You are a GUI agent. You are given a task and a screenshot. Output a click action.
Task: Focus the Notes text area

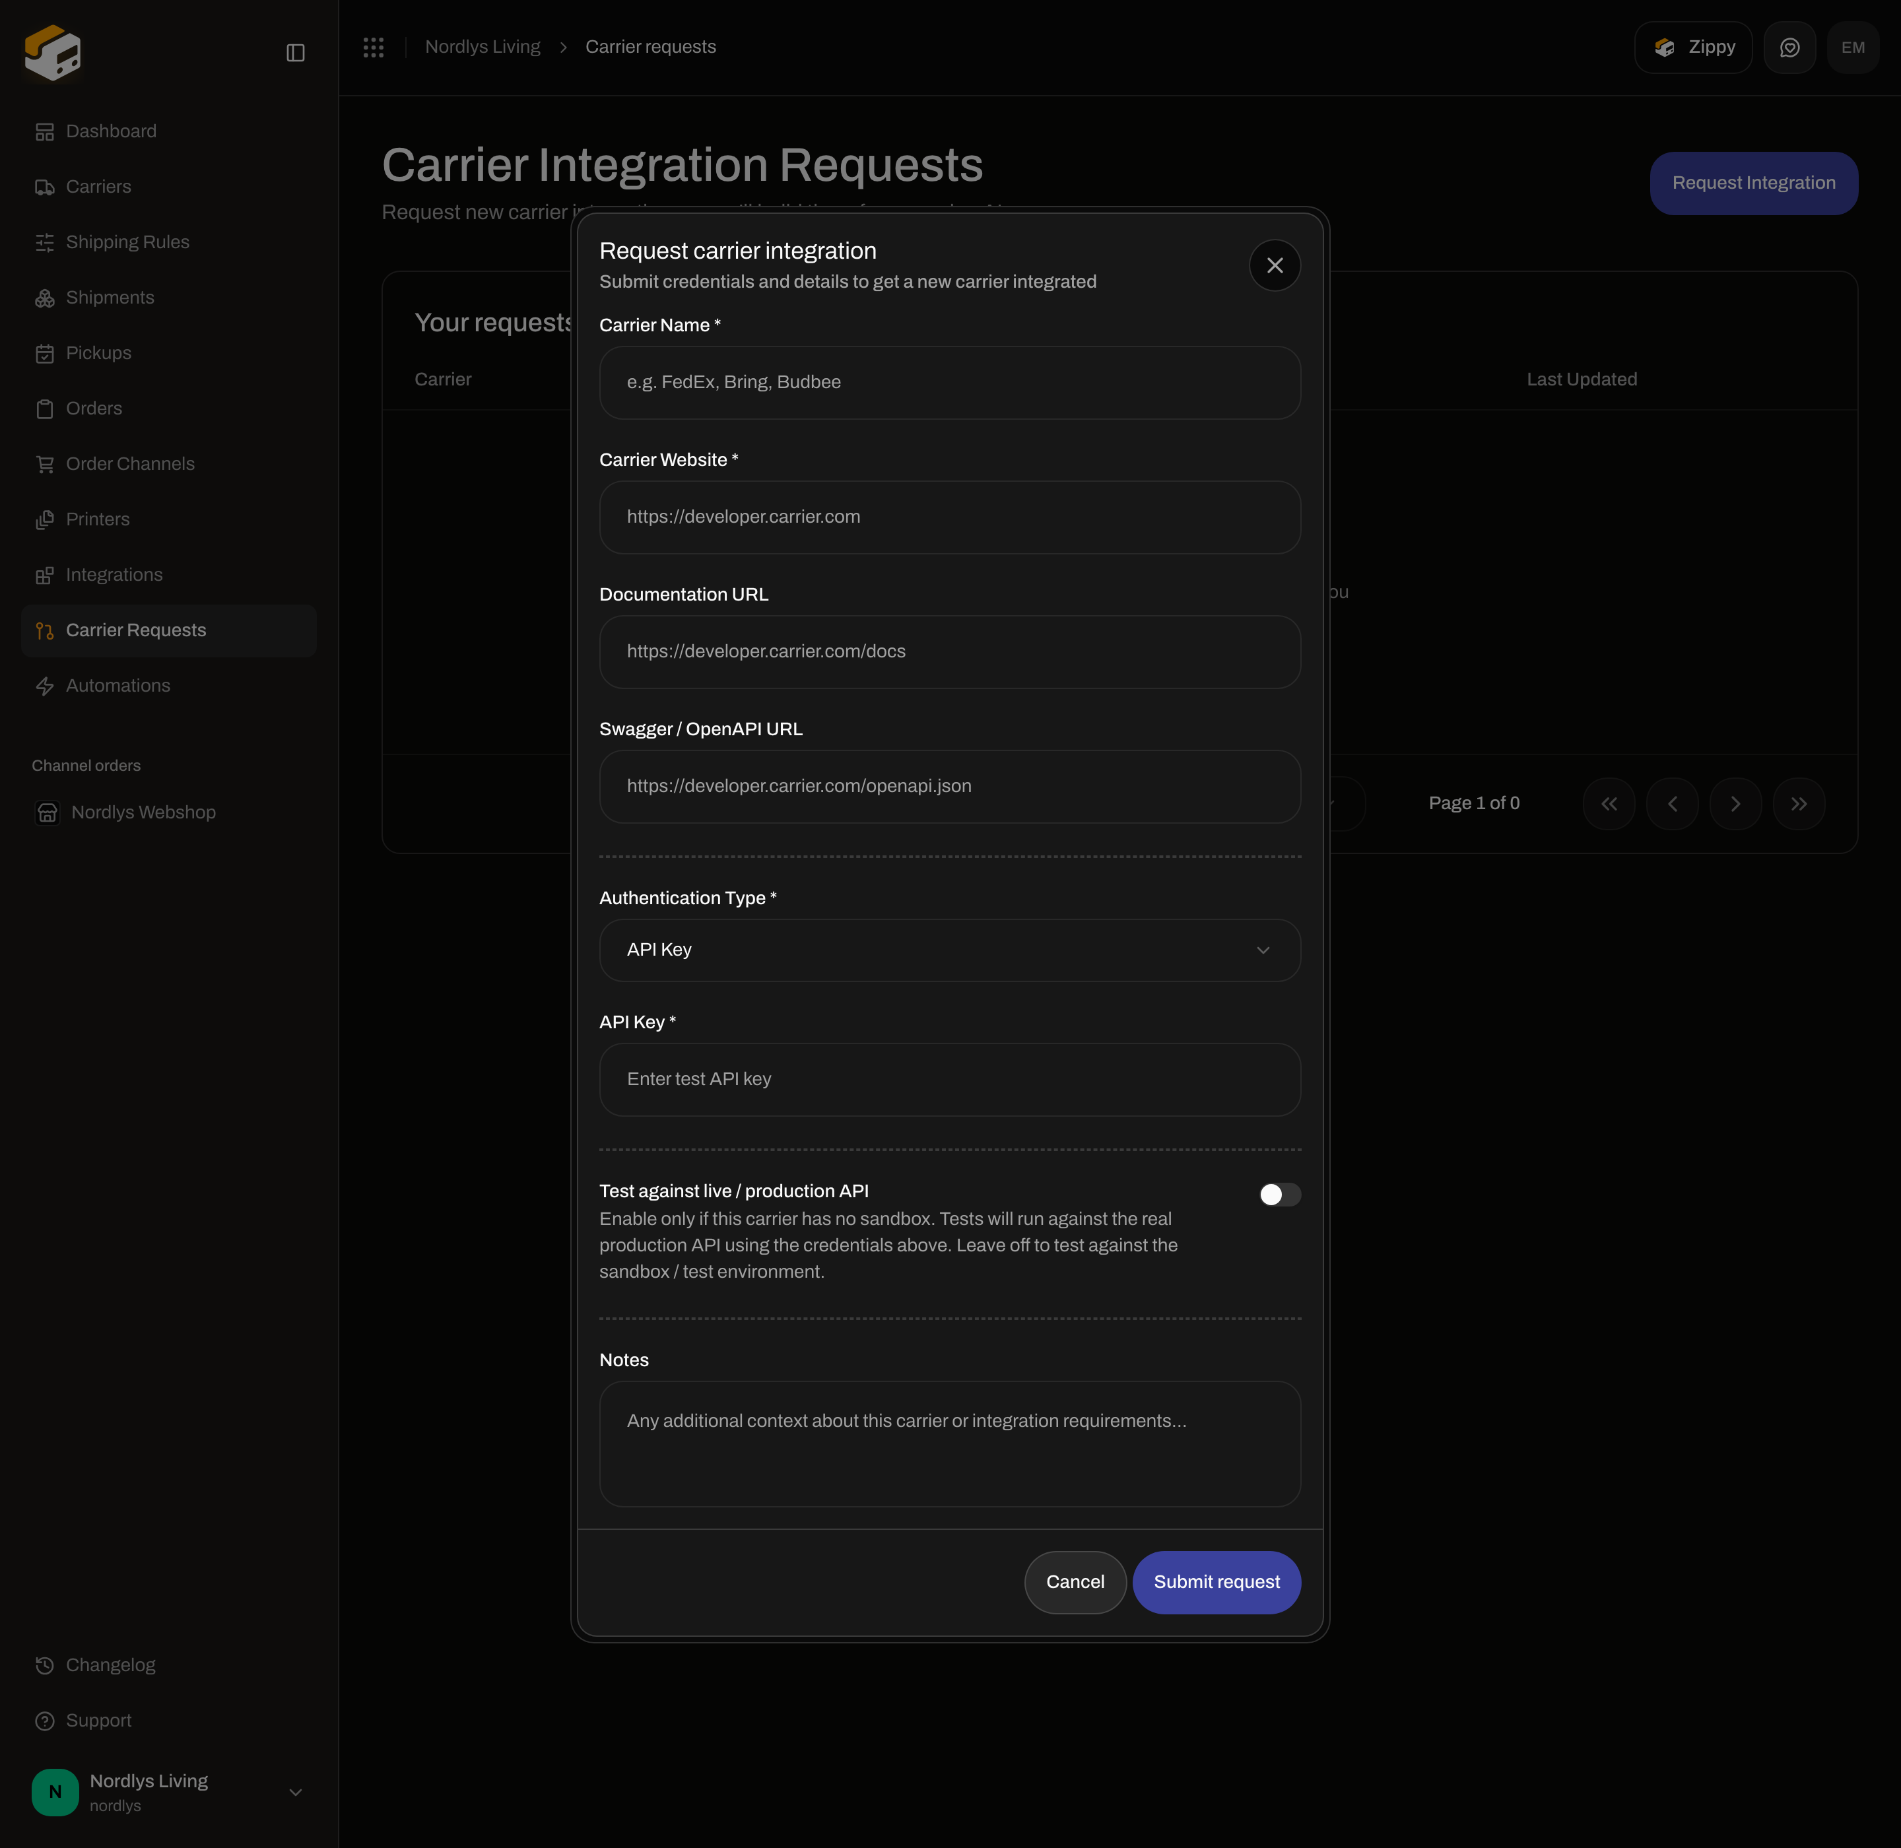click(x=950, y=1443)
